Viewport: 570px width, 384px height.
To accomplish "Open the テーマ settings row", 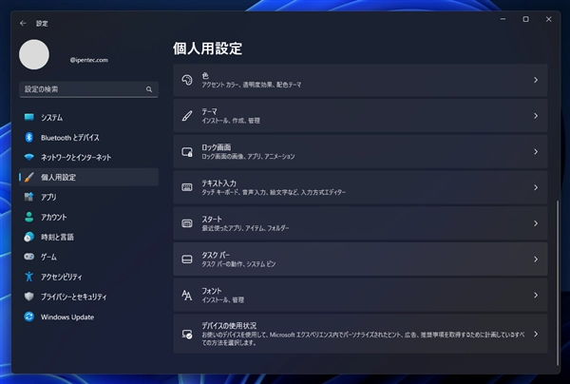I will point(360,116).
